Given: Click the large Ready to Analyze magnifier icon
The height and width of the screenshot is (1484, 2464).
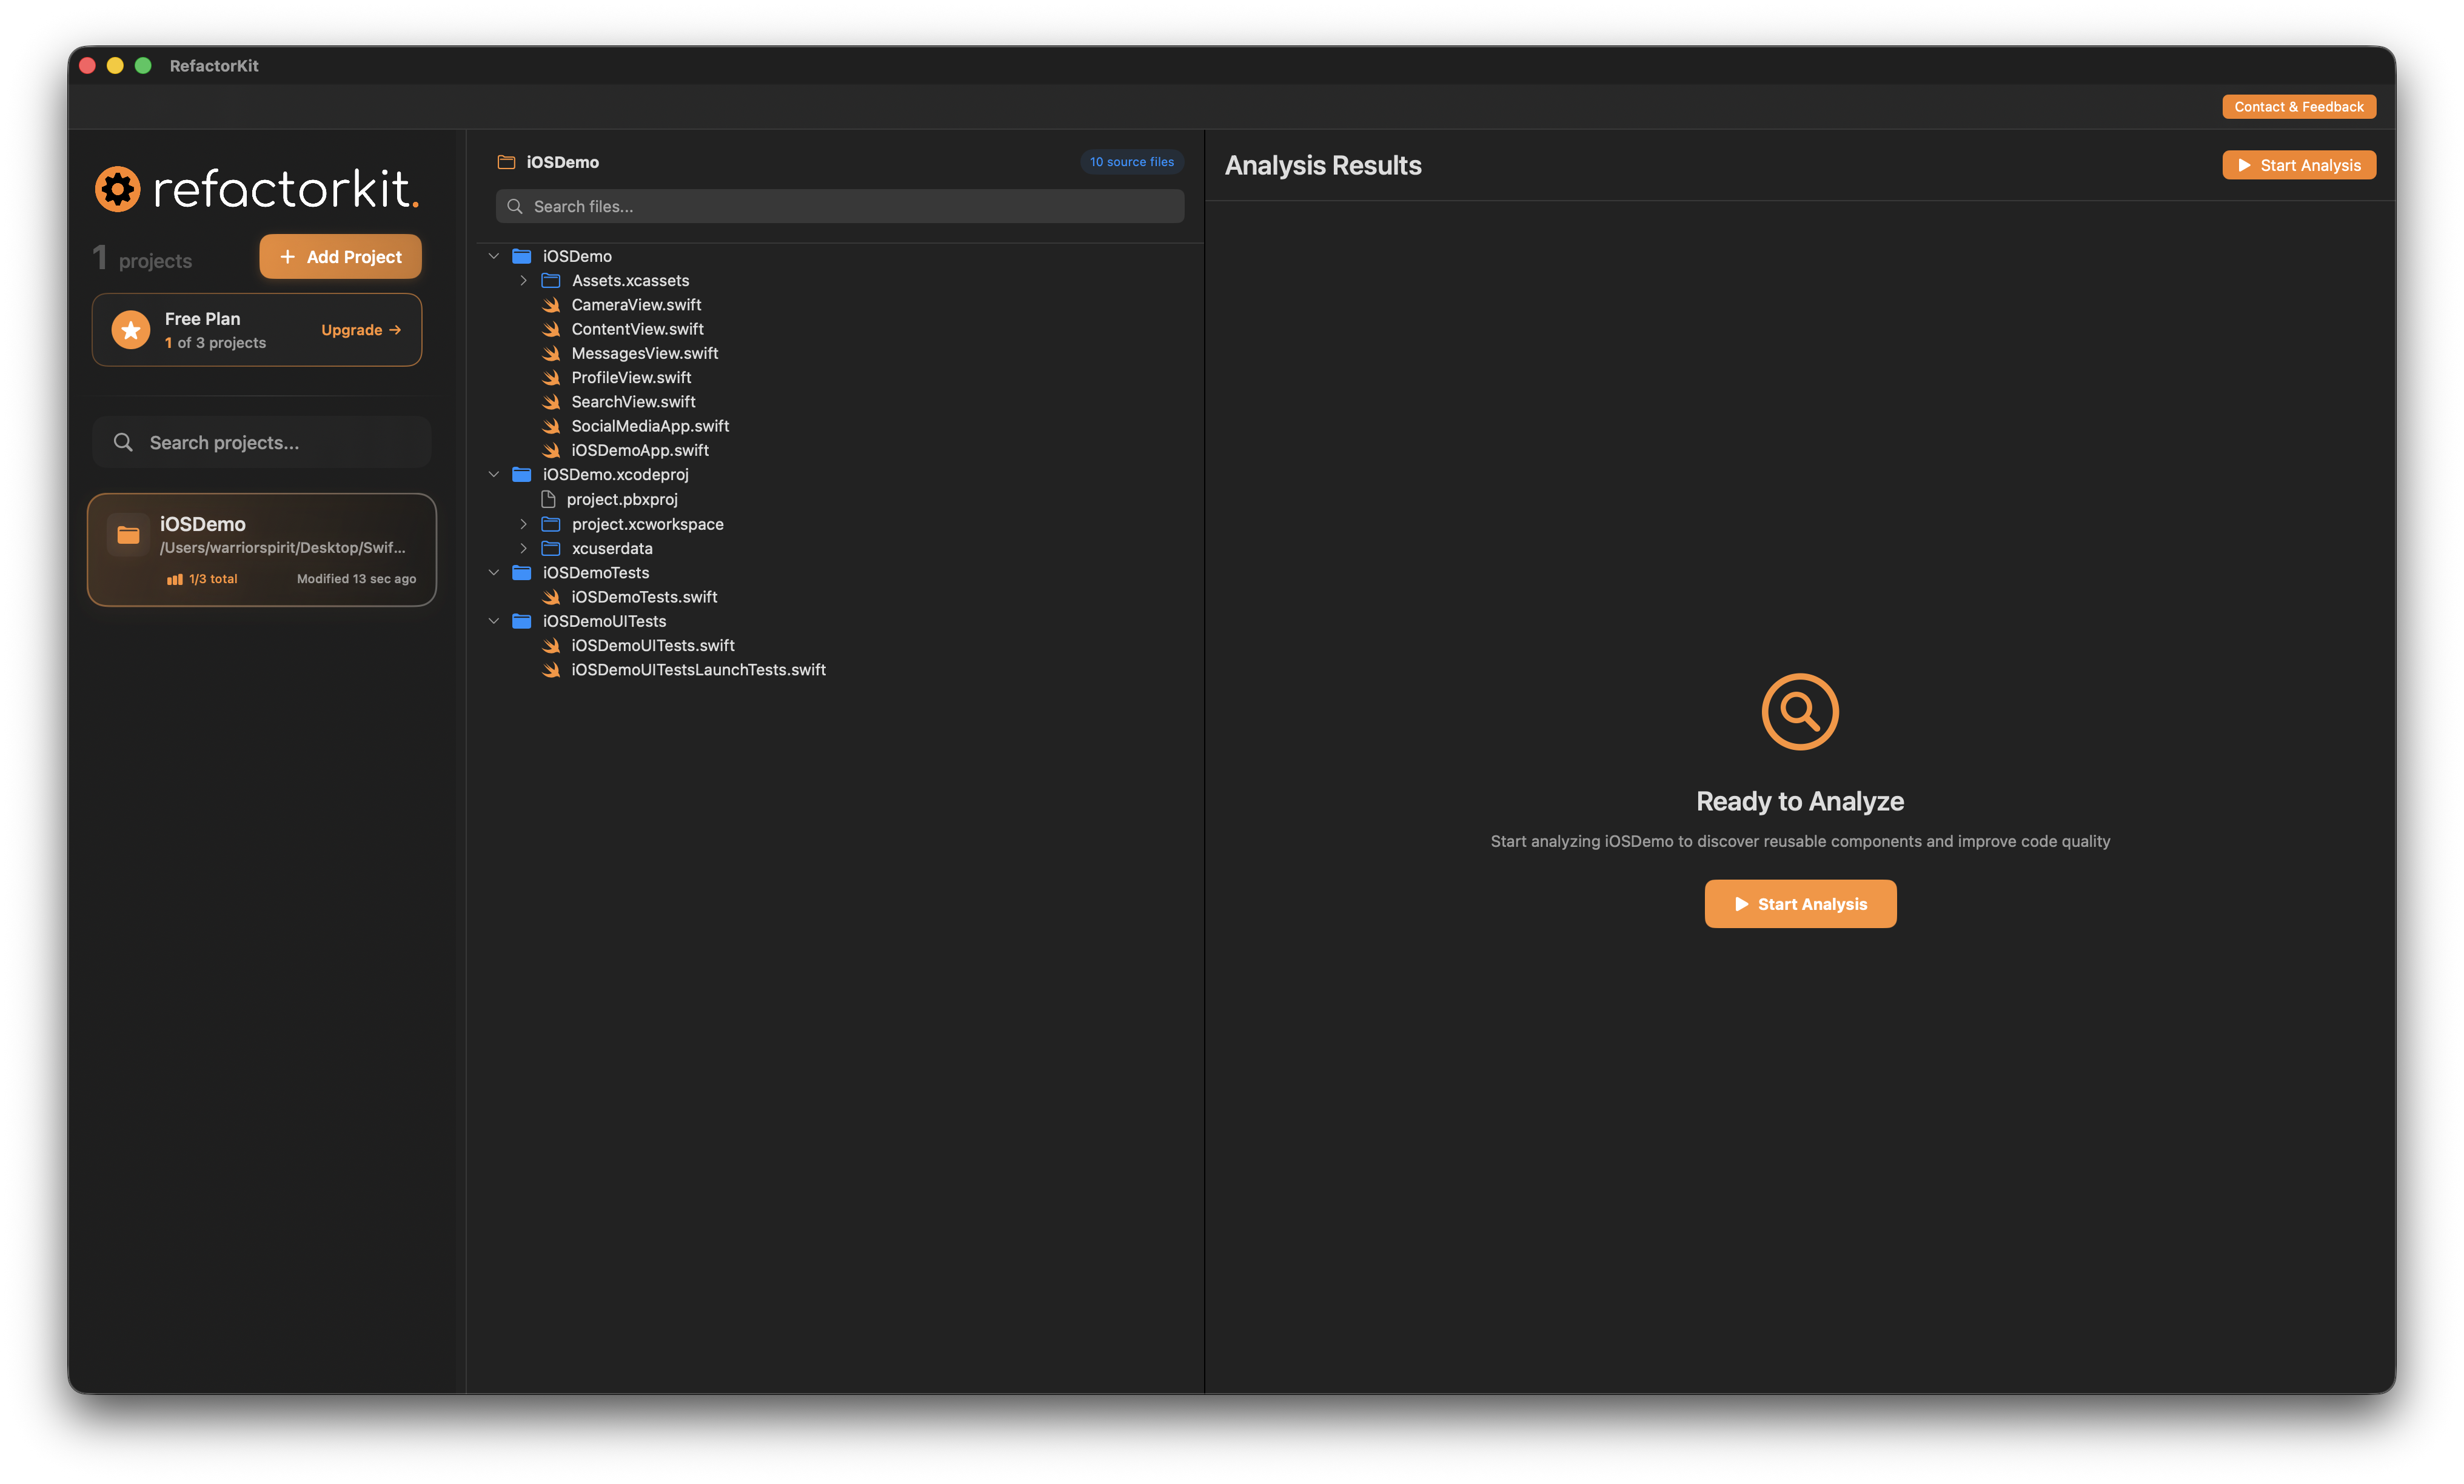Looking at the screenshot, I should [1799, 711].
